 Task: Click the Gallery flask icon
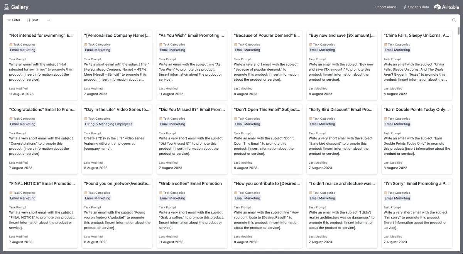7,7
